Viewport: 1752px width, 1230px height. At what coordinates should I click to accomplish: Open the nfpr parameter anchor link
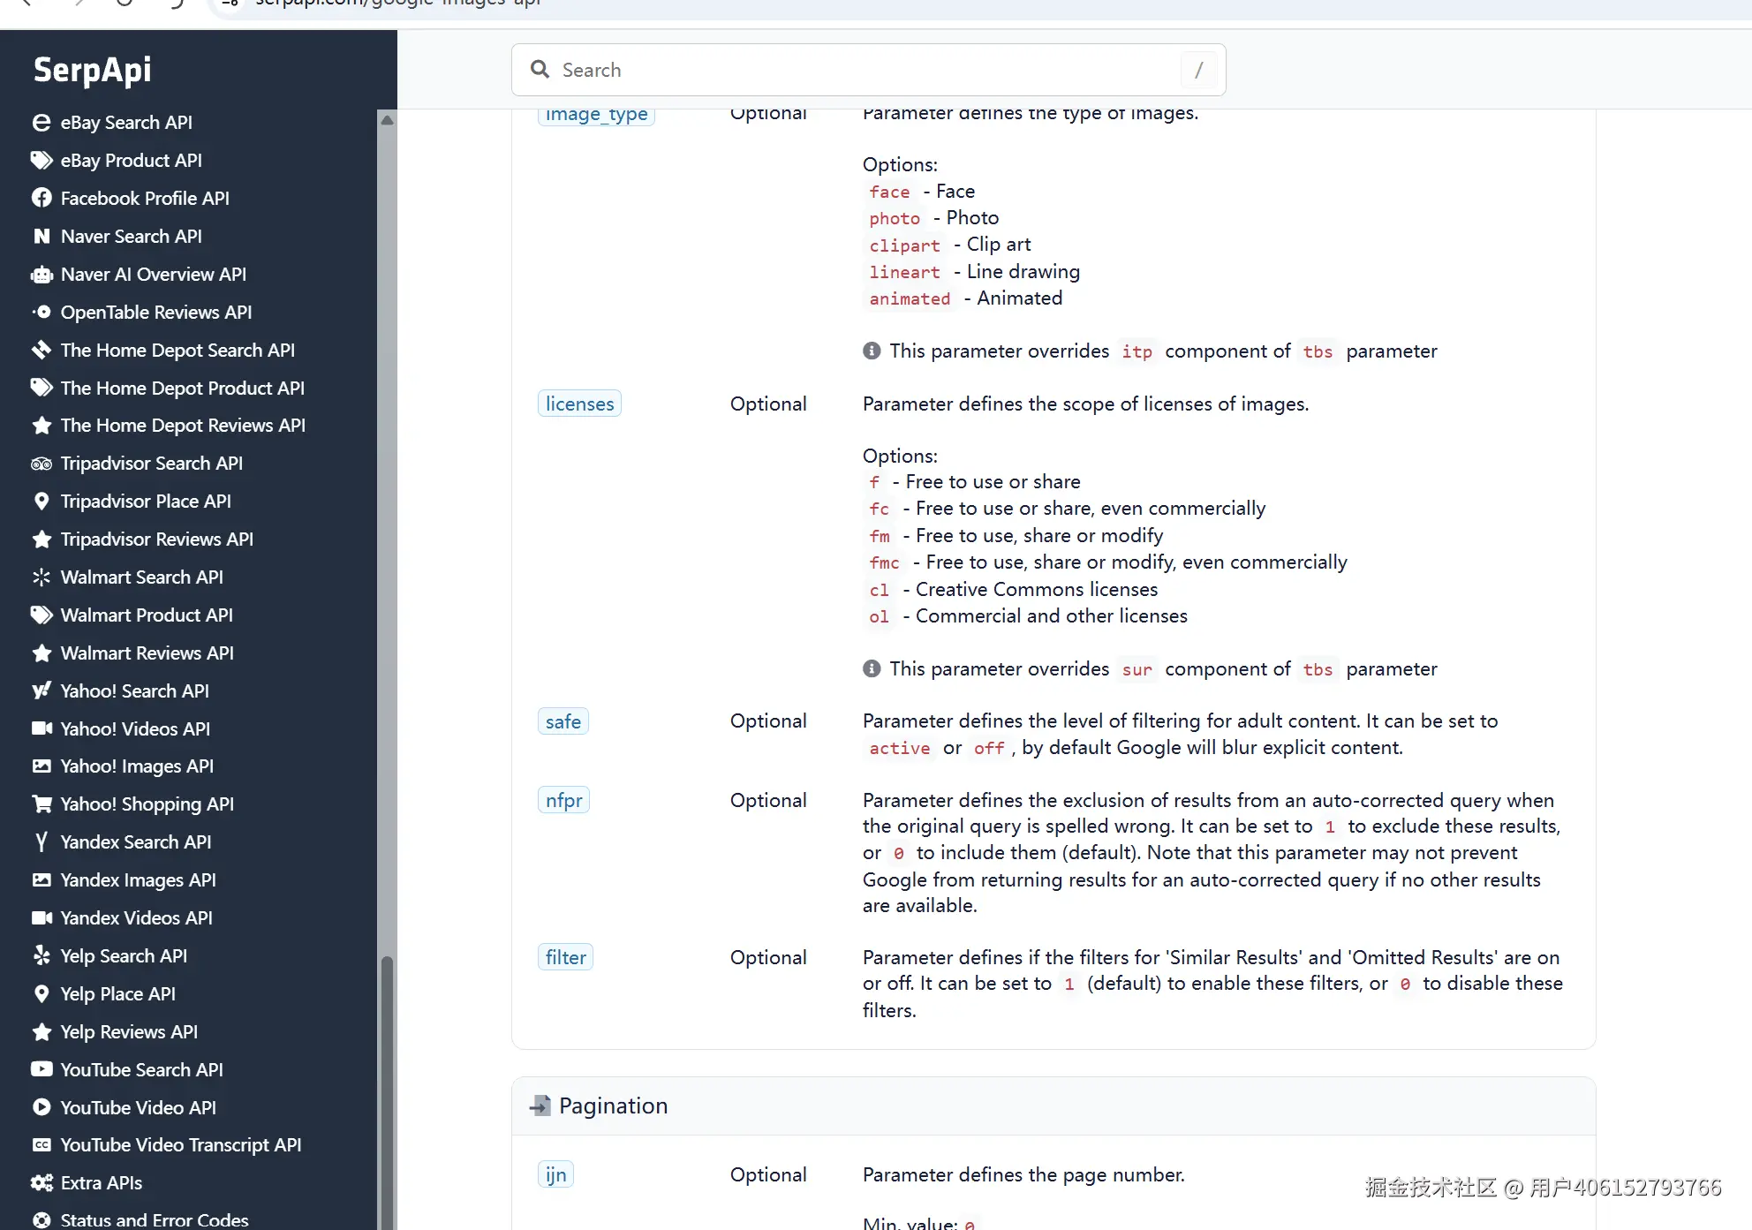[x=563, y=800]
